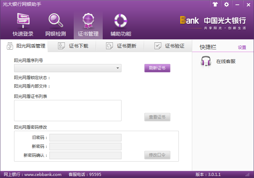The height and width of the screenshot is (178, 254).
Task: Click the 新密码 input field
Action: [85, 147]
